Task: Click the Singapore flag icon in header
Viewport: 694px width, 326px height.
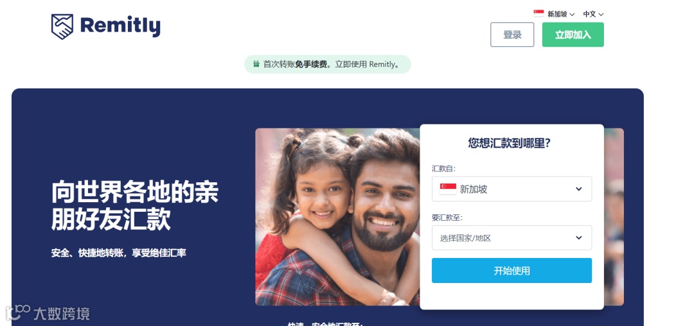Action: click(538, 13)
